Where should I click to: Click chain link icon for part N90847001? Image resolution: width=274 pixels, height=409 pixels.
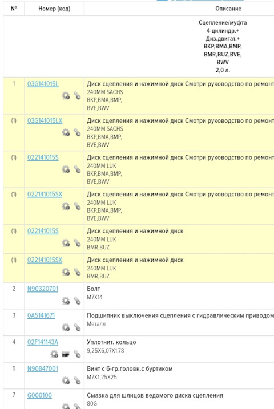pos(77,380)
